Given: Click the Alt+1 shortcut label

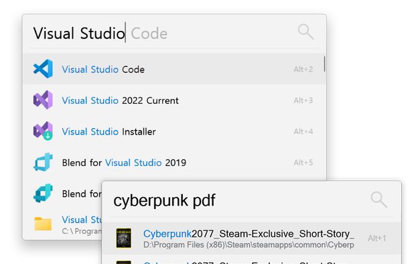Looking at the screenshot, I should [376, 238].
